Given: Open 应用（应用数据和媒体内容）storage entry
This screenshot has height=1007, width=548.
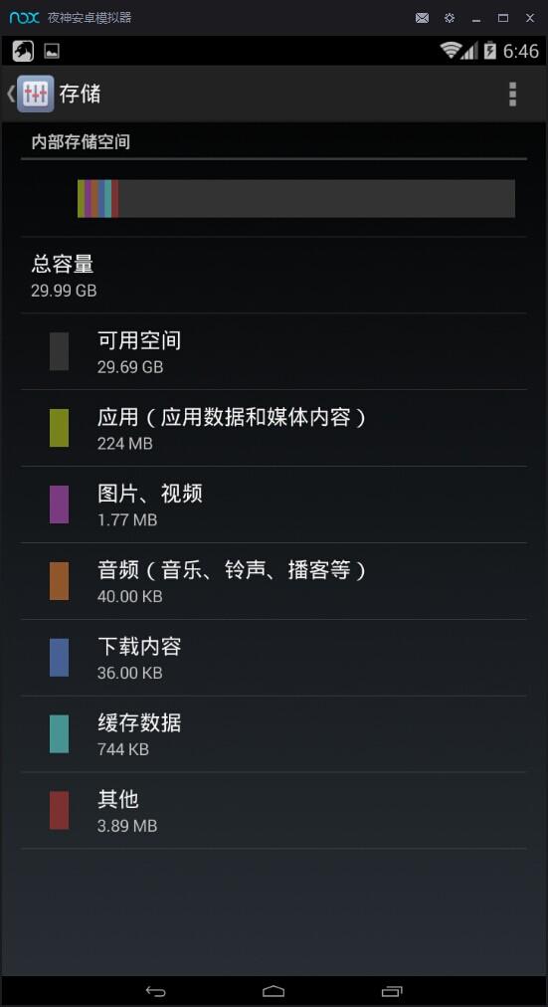Looking at the screenshot, I should 274,428.
